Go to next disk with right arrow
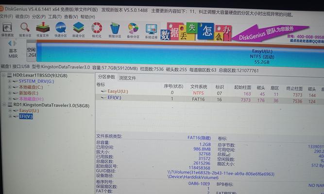This screenshot has width=324, height=194. click(15, 43)
